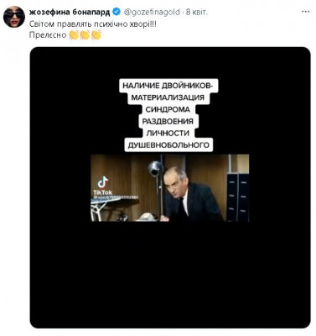Click the МАТЕРИАЛИЗАЦИЯ caption line
316x336 pixels.
point(168,97)
